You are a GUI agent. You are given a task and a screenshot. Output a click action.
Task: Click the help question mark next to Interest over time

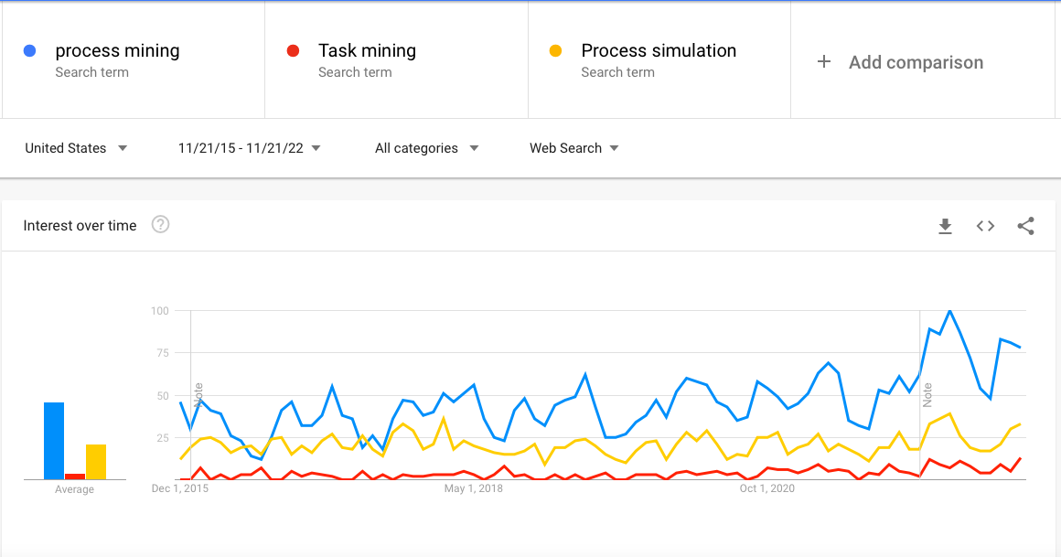click(x=160, y=224)
